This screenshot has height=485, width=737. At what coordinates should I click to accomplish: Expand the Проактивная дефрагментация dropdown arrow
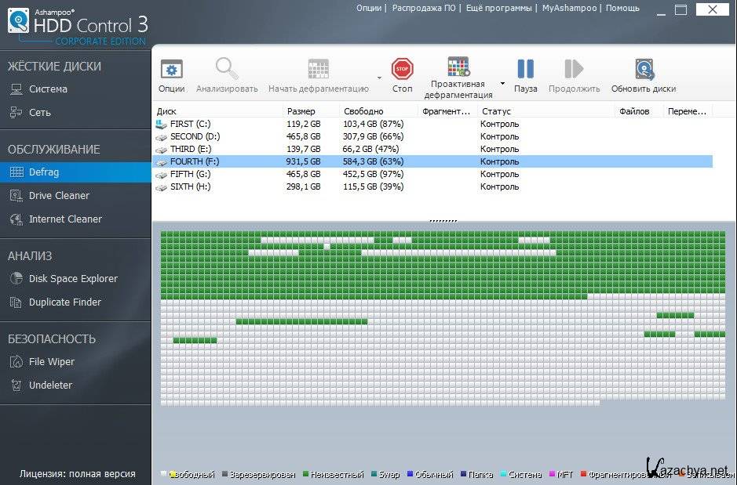coord(502,84)
